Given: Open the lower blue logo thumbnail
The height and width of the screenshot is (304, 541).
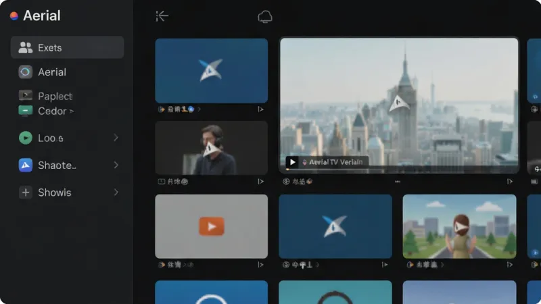Looking at the screenshot, I should click(335, 226).
